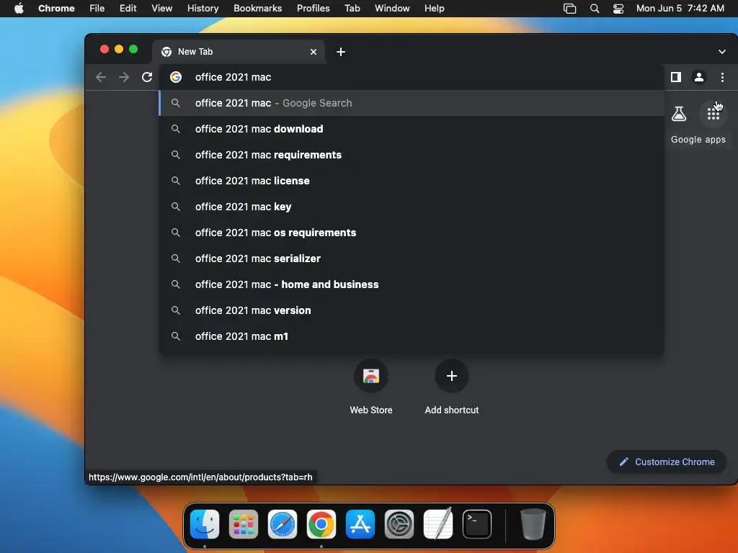This screenshot has height=553, width=738.
Task: Open the Bookmarks menu
Action: (257, 9)
